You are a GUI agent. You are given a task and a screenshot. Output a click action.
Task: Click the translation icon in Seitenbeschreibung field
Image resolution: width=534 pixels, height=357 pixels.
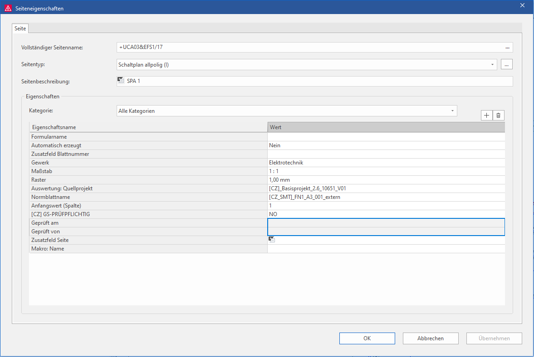121,81
